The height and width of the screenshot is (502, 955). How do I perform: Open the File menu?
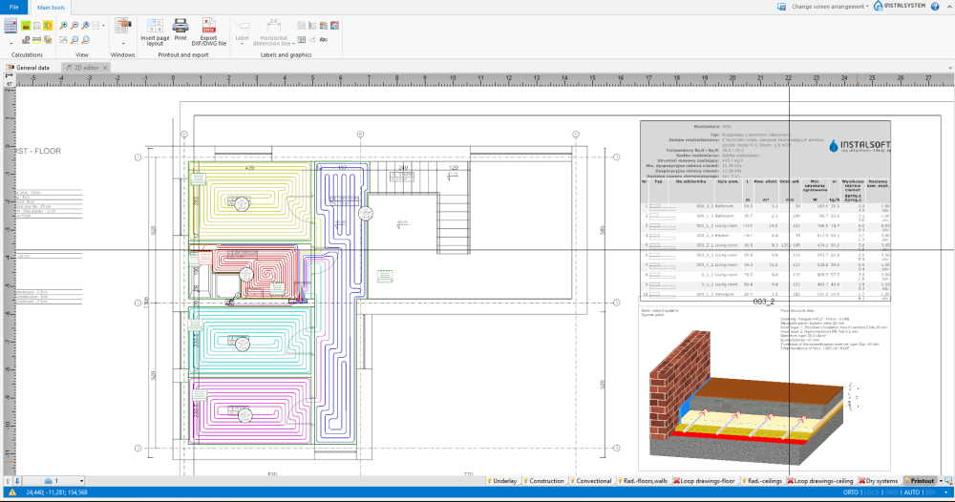[13, 7]
